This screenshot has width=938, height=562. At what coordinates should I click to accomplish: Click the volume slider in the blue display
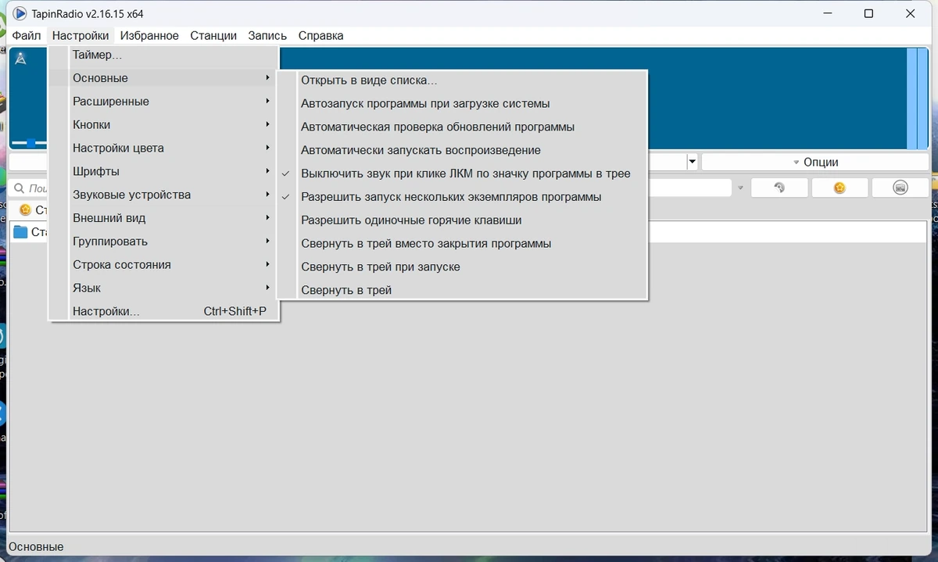(x=29, y=143)
